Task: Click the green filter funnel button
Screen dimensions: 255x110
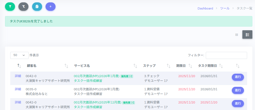Action: pos(10,7)
